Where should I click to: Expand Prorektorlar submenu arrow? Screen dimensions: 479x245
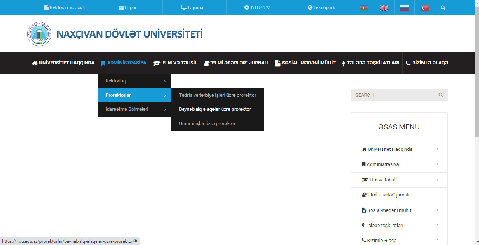pyautogui.click(x=164, y=95)
